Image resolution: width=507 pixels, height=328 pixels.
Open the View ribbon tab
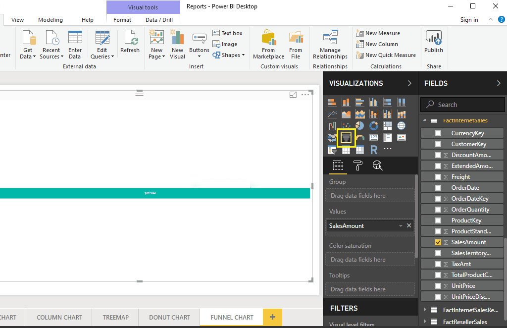point(17,20)
